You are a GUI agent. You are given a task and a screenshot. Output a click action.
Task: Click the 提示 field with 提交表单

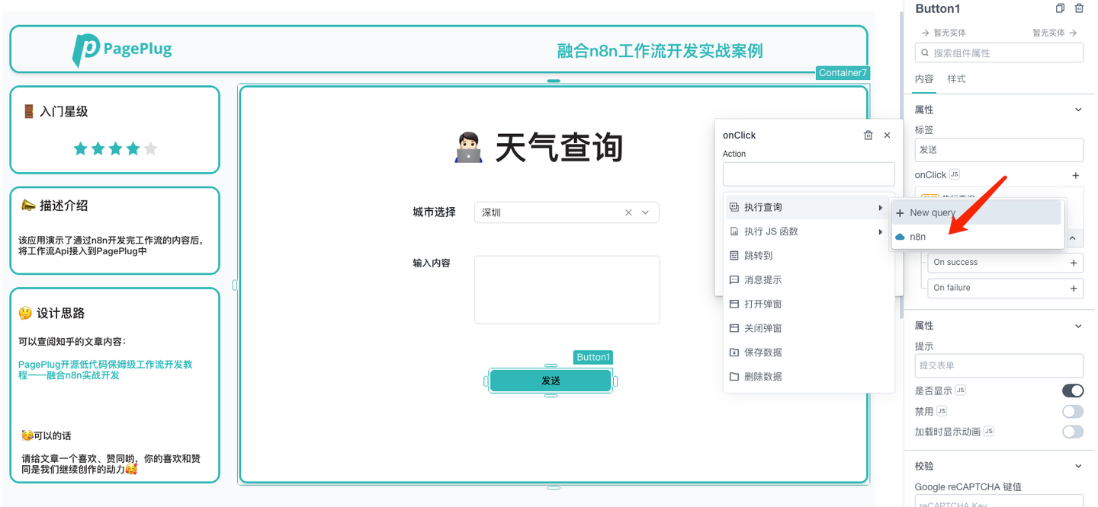pyautogui.click(x=999, y=365)
